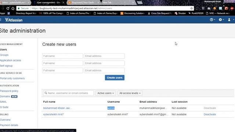This screenshot has height=132, width=235.
Task: Click the Create users button
Action: pos(115,77)
